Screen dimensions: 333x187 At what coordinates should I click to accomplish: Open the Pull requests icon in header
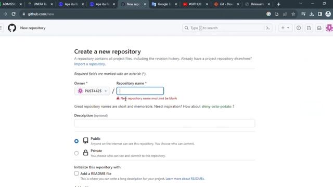[309, 28]
